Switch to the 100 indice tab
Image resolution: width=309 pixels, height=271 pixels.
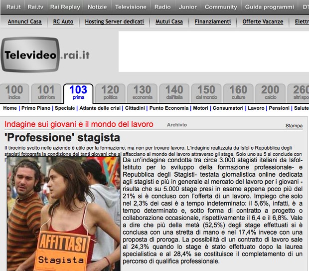coord(14,93)
